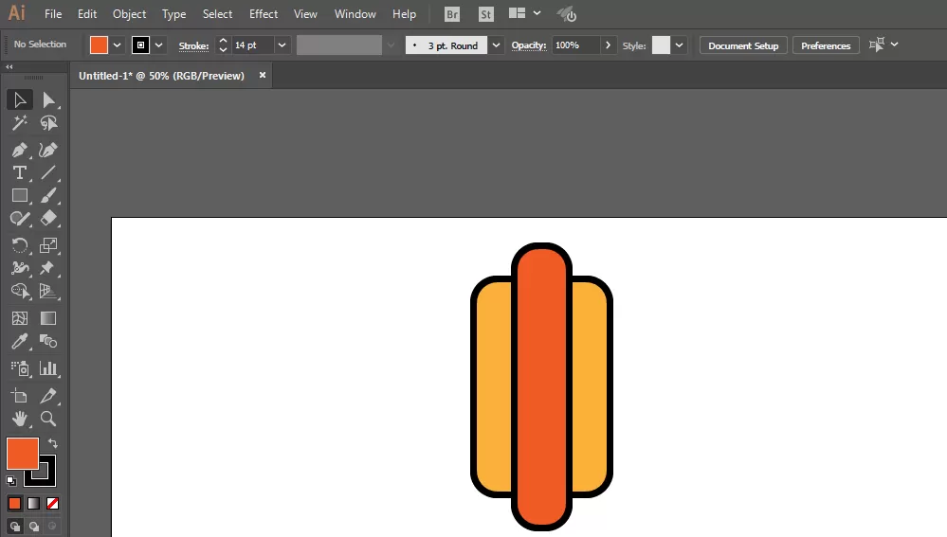Select the Direct Selection tool
The image size is (947, 537).
pos(48,100)
